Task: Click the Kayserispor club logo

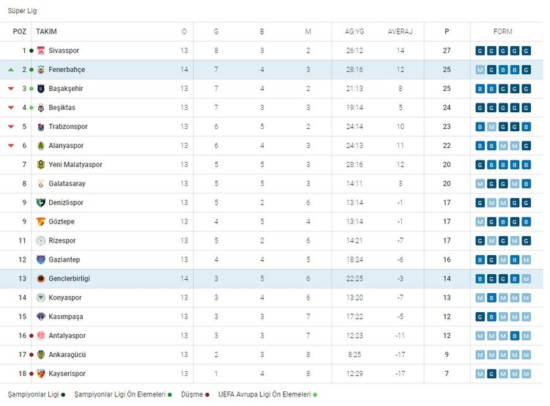Action: coord(41,374)
